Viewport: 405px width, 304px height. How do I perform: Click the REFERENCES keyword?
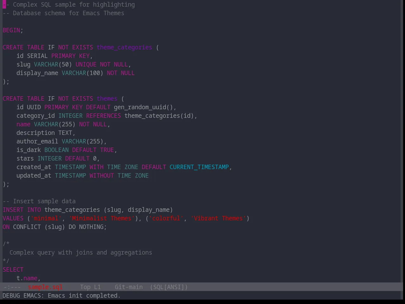[103, 116]
